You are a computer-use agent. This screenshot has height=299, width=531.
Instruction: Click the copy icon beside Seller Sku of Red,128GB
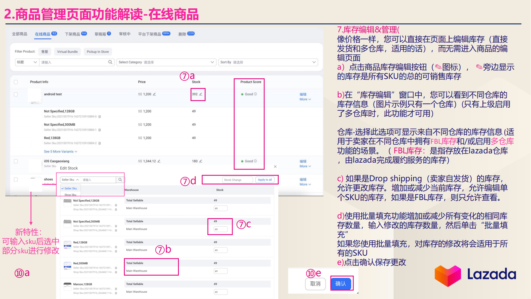[99, 143]
